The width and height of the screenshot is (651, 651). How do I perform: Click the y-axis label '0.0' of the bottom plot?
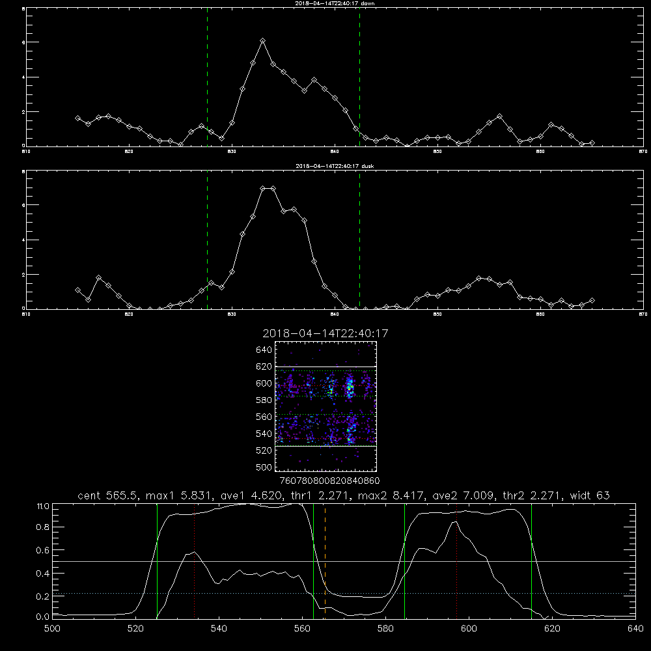43,617
